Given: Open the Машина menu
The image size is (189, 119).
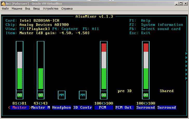Looking at the screenshot, I should [17, 9].
